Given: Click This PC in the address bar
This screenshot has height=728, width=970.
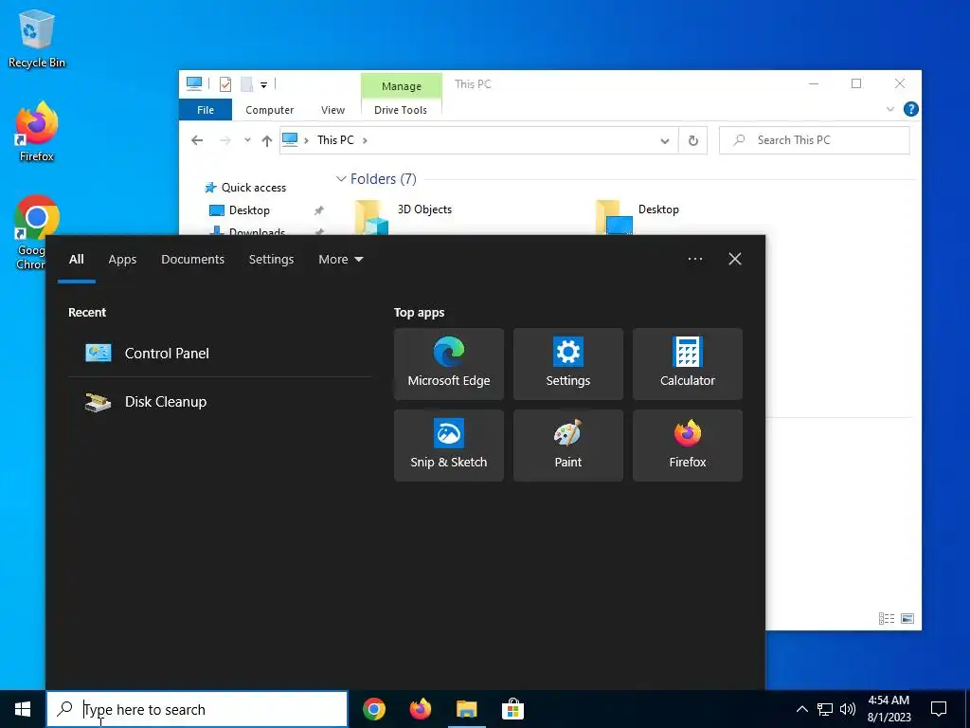Looking at the screenshot, I should click(335, 140).
